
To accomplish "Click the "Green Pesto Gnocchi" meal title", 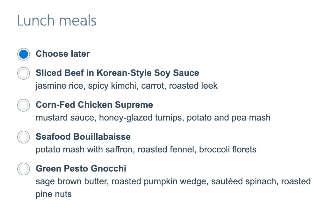I will coord(81,168).
